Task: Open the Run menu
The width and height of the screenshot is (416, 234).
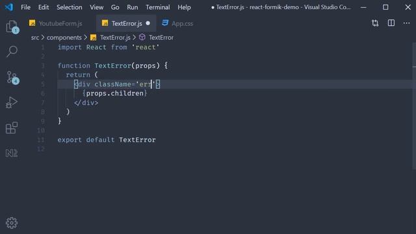Action: 133,7
